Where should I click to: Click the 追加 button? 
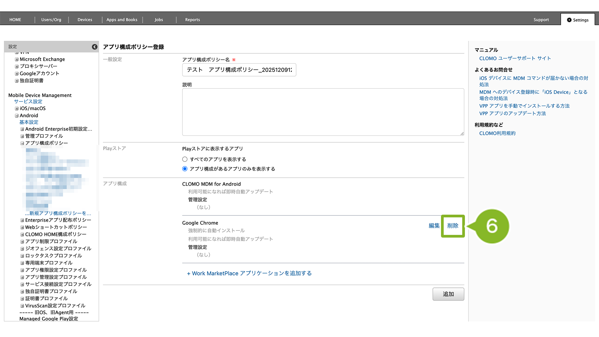[448, 294]
